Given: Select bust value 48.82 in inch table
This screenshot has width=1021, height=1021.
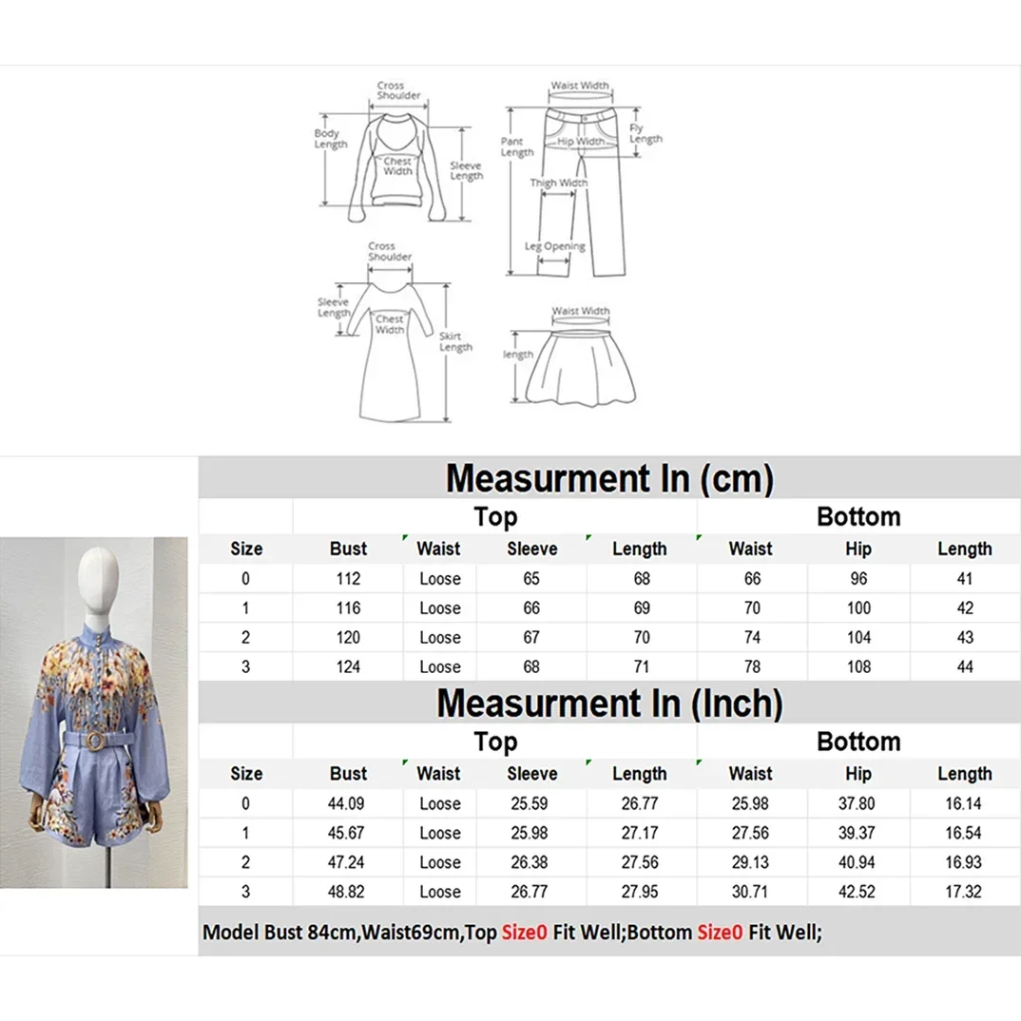Looking at the screenshot, I should click(346, 891).
